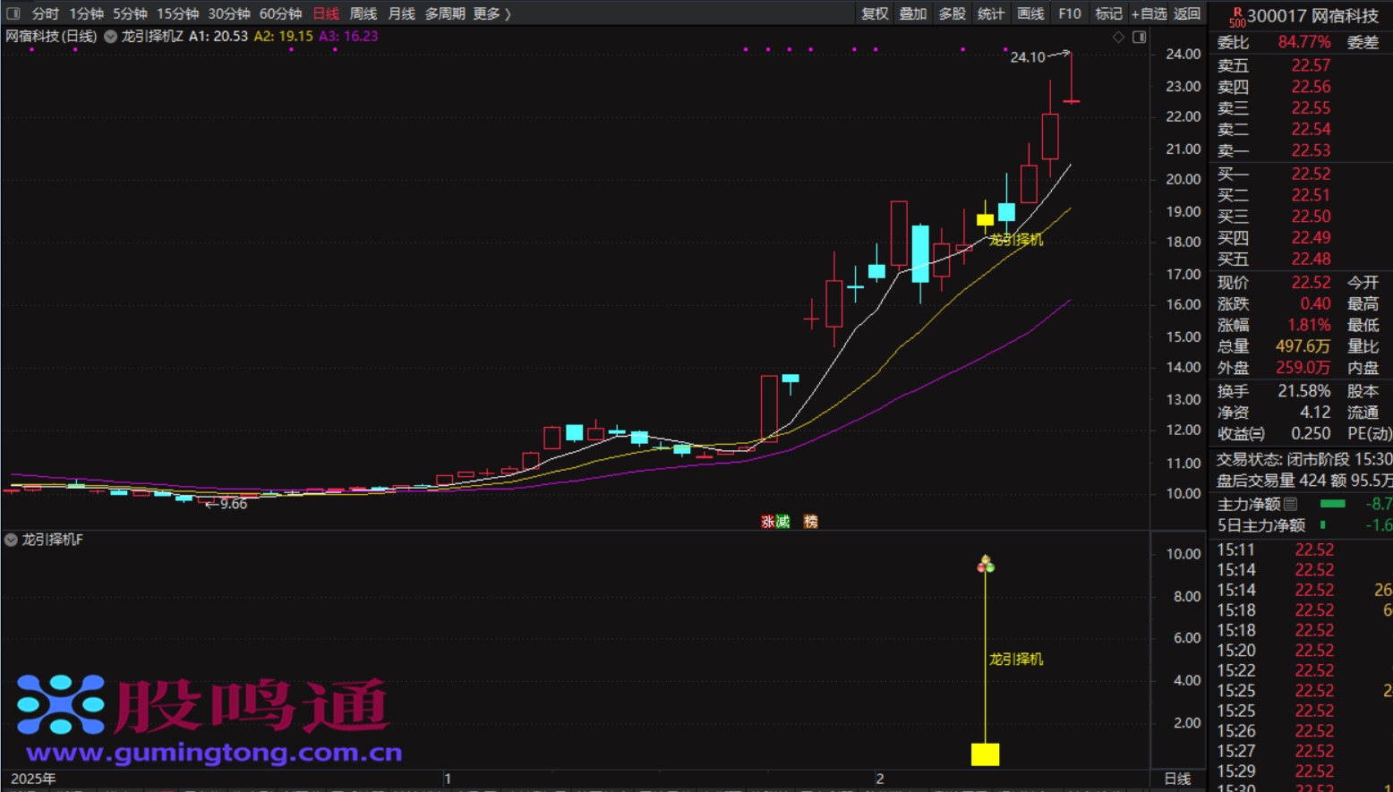Toggle the 叠加 overlay option
The image size is (1393, 792).
[x=913, y=13]
